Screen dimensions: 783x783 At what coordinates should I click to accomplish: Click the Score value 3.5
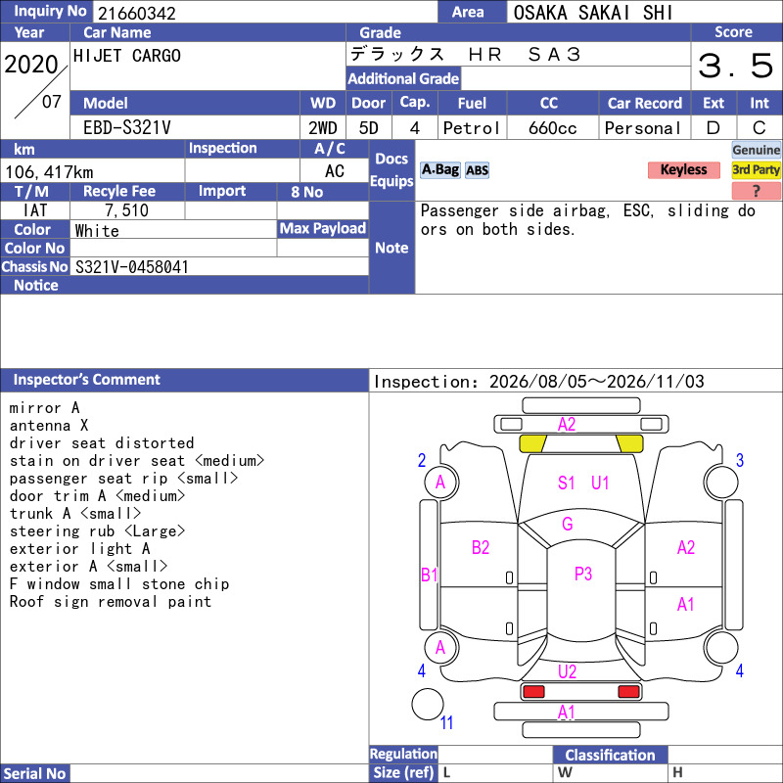click(x=736, y=66)
